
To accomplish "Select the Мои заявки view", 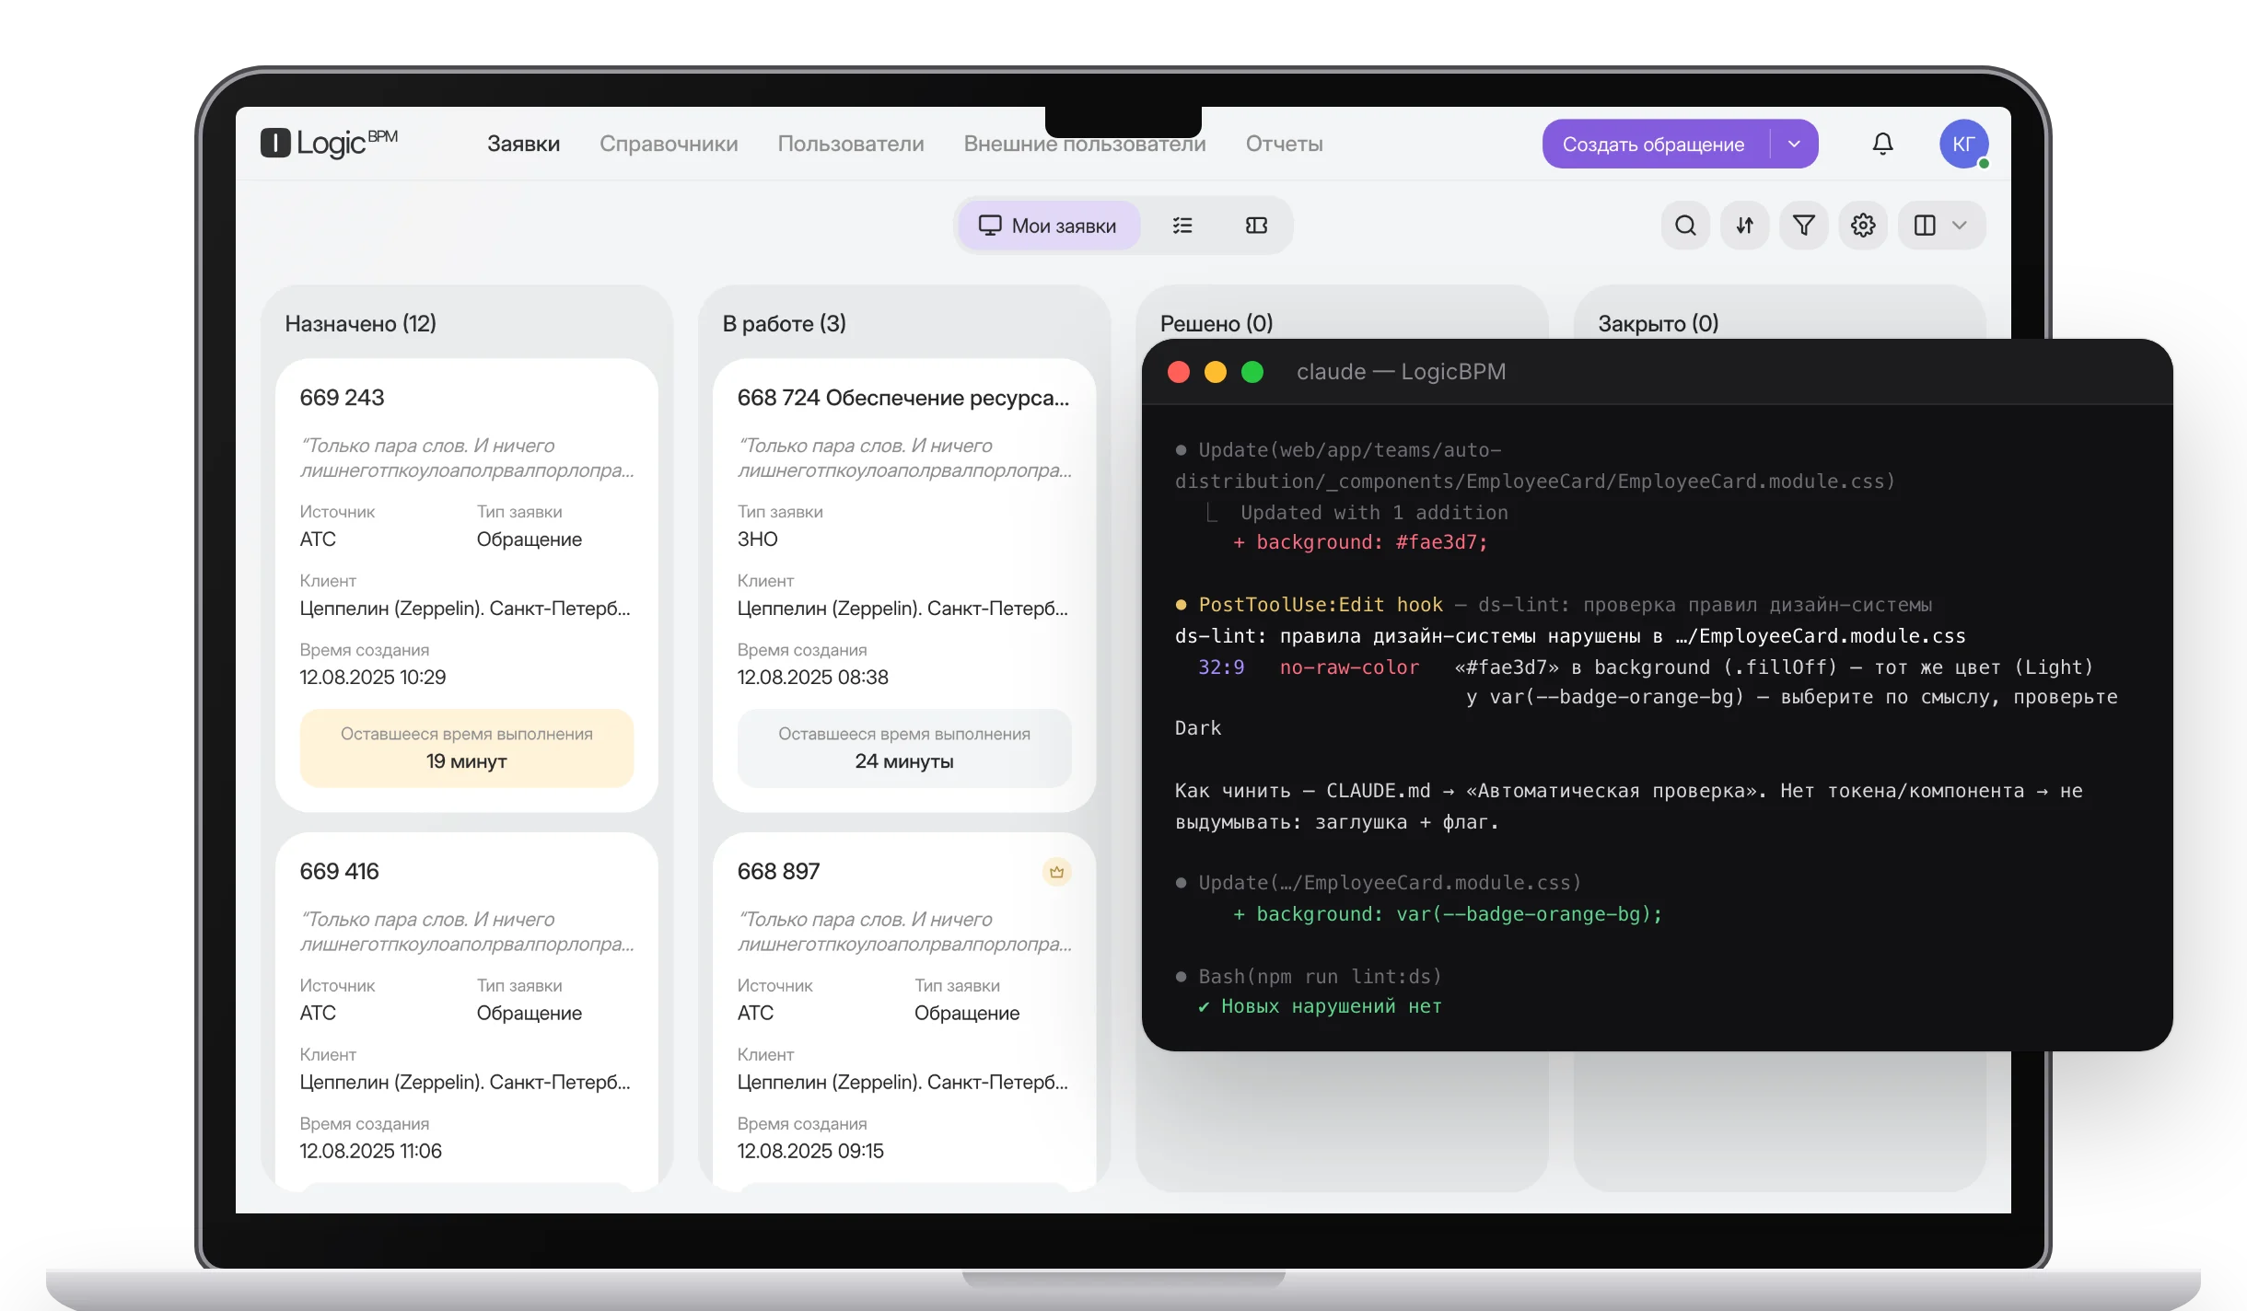I will [x=1049, y=226].
